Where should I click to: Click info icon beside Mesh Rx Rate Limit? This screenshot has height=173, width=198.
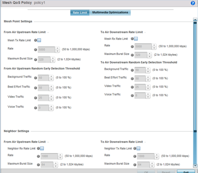132,39
